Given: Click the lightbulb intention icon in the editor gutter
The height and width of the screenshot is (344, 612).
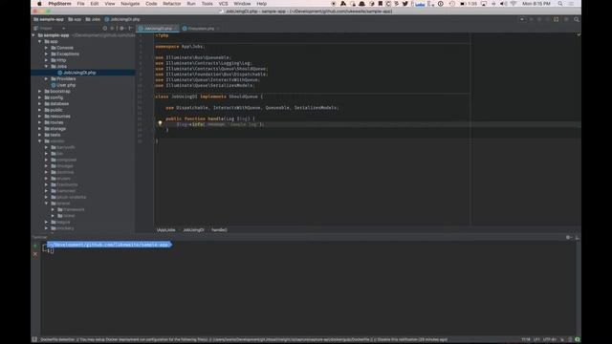Looking at the screenshot, I should 160,123.
